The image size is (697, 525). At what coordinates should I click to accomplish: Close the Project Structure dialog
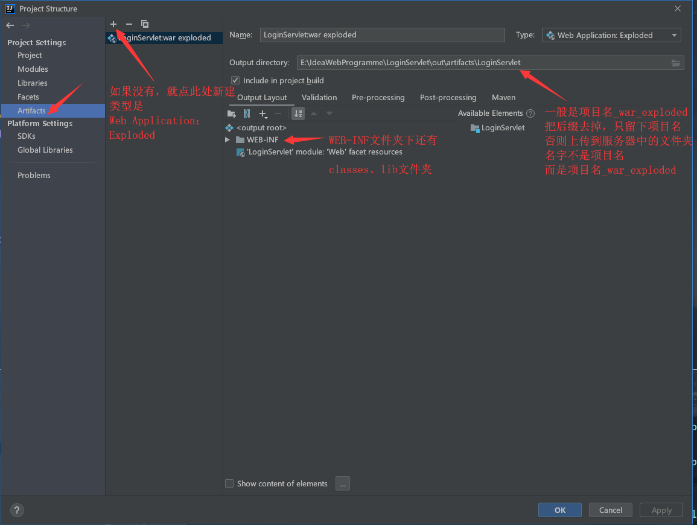click(678, 8)
